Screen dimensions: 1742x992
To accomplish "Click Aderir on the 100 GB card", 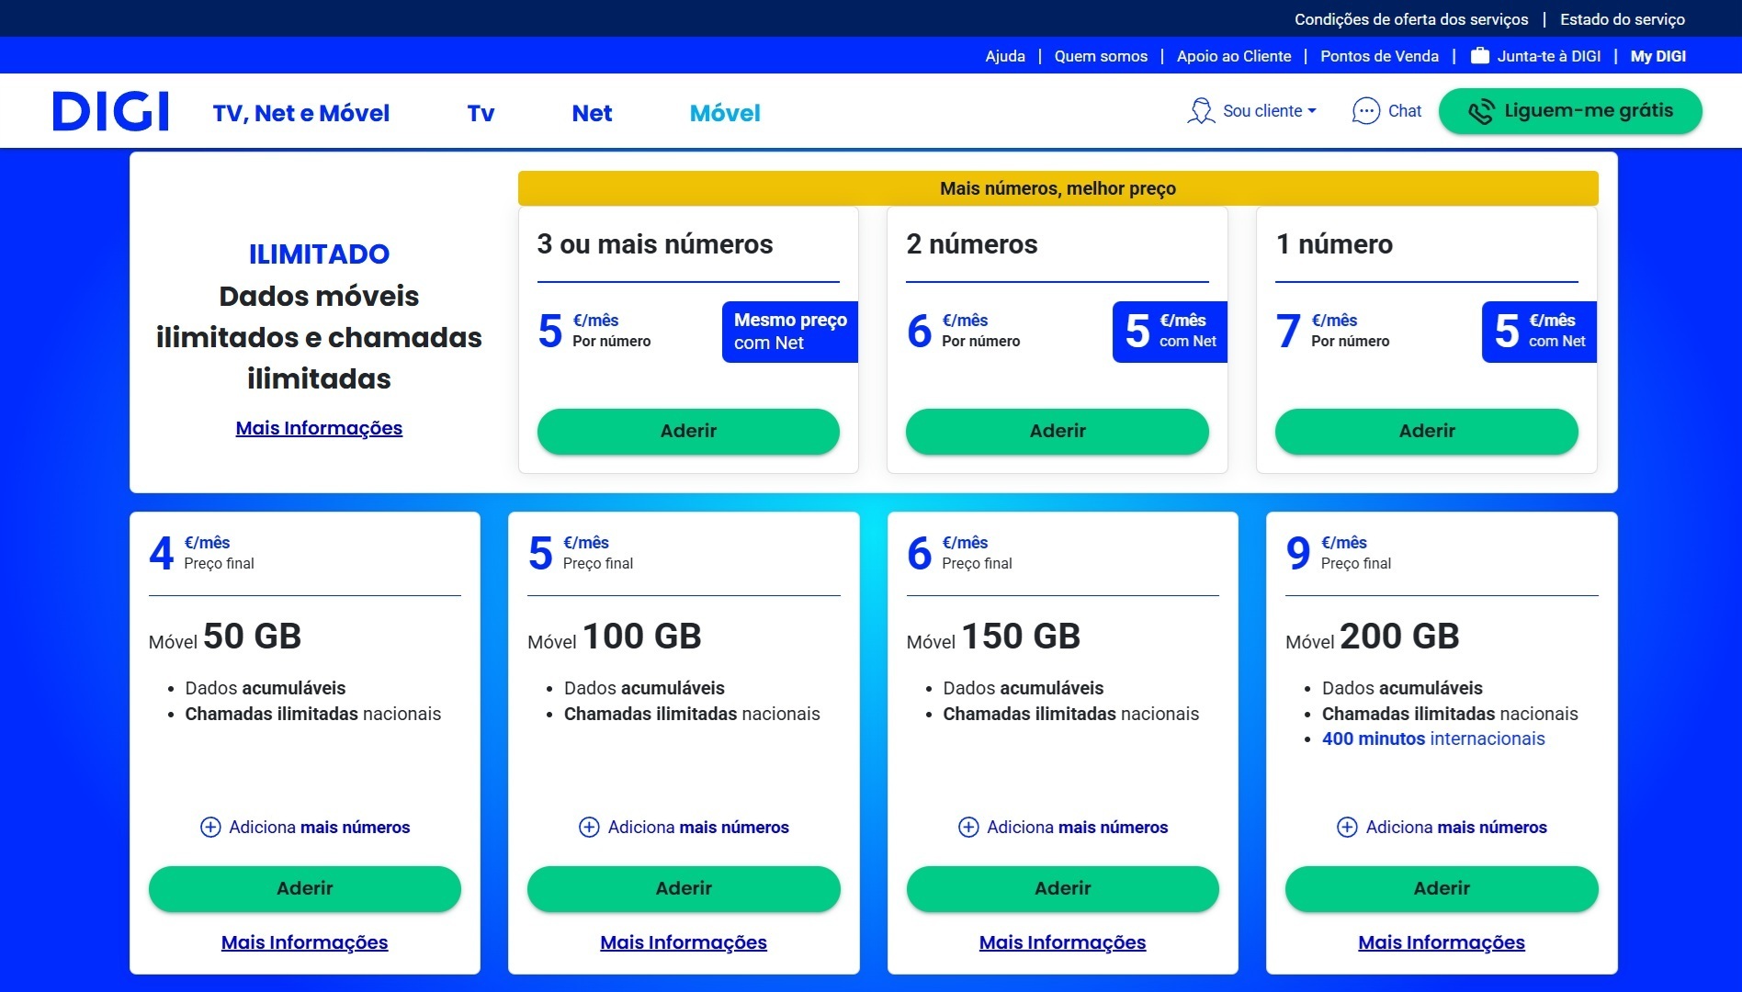I will coord(684,888).
